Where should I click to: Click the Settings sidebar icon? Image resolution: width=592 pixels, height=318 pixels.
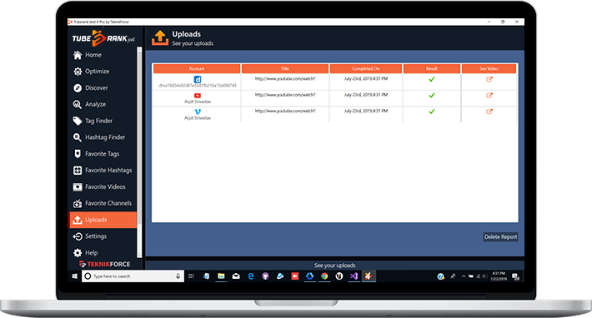tap(78, 236)
